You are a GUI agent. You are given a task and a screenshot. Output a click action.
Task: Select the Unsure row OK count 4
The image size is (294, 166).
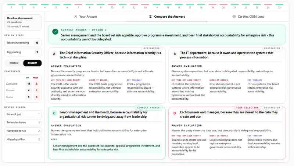click(x=29, y=90)
